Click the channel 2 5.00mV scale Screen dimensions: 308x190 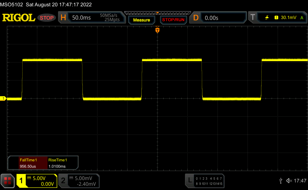pos(84,178)
